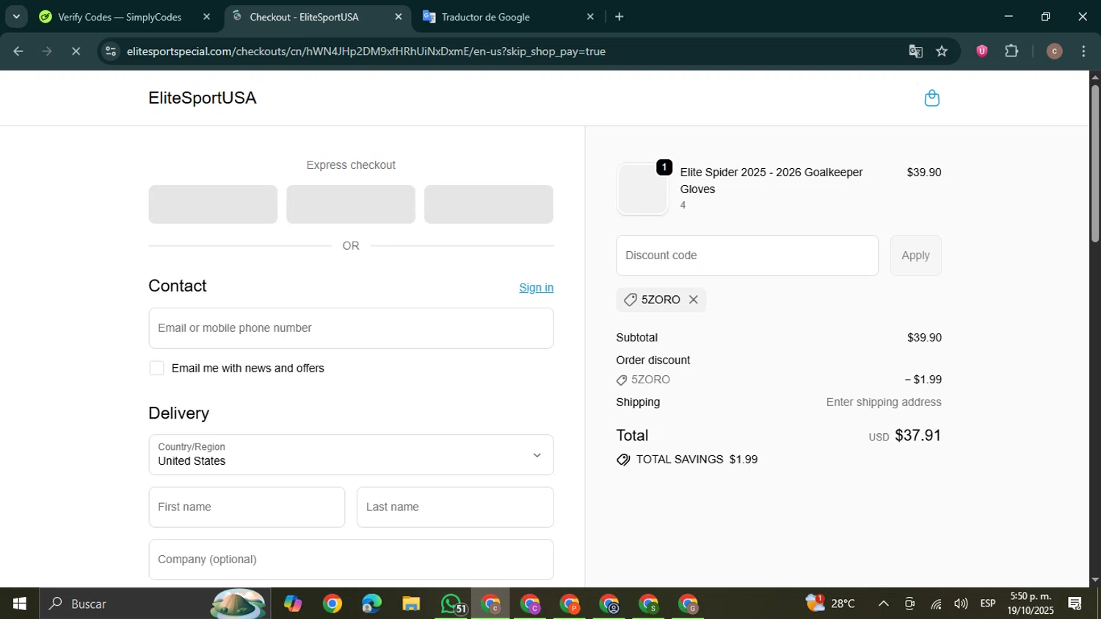Viewport: 1101px width, 619px height.
Task: Click the browser address bar URL
Action: (366, 51)
